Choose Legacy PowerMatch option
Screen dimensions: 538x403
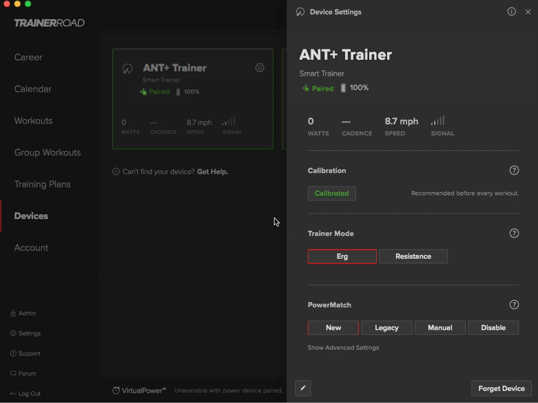click(x=387, y=328)
